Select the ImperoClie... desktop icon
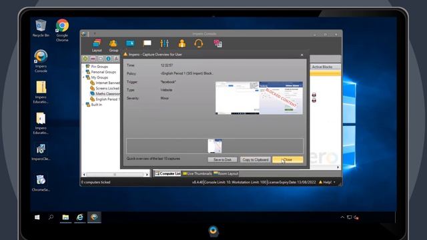Image resolution: width=427 pixels, height=240 pixels. coord(41,152)
